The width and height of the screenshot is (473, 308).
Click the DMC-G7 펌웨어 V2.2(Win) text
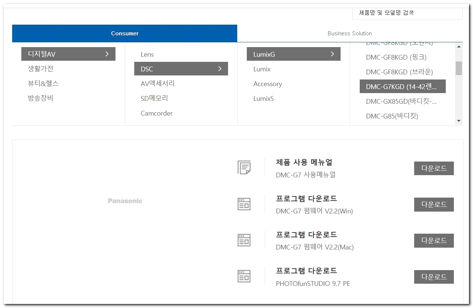(314, 211)
